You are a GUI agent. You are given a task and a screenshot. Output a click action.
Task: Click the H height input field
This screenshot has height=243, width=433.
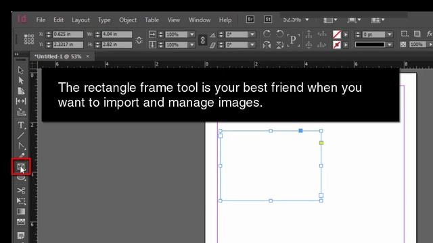[117, 45]
